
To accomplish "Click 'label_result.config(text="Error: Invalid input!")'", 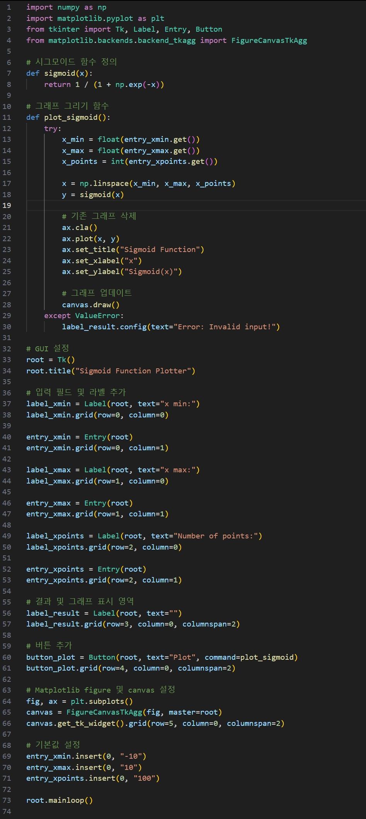I will tap(171, 327).
